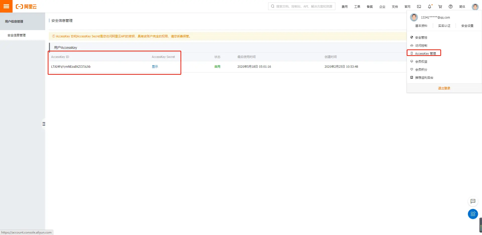Screen dimensions: 482x235
Task: Open 基本资料 in account panel
Action: pyautogui.click(x=421, y=26)
